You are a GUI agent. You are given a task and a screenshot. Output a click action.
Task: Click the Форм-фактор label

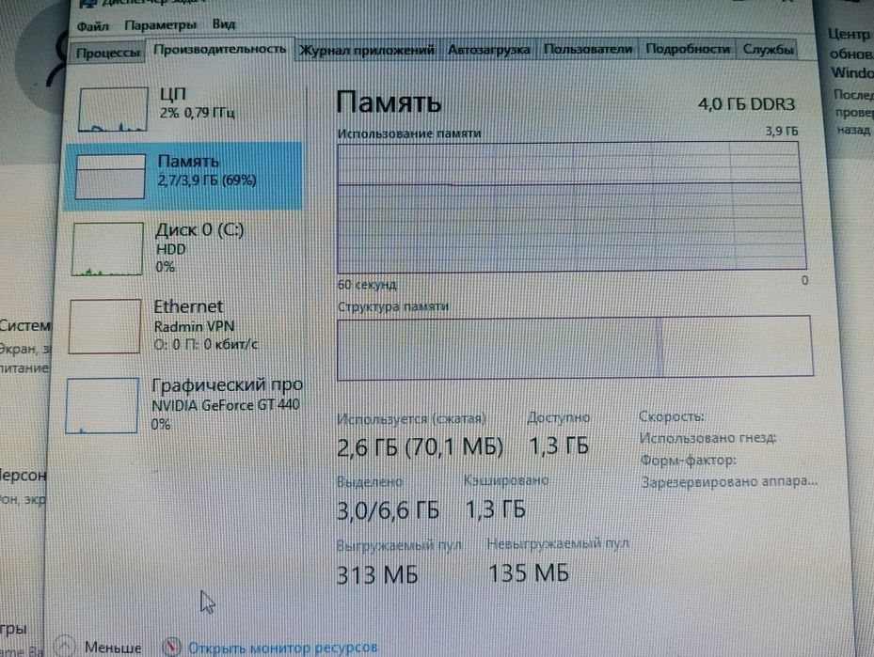tap(688, 461)
